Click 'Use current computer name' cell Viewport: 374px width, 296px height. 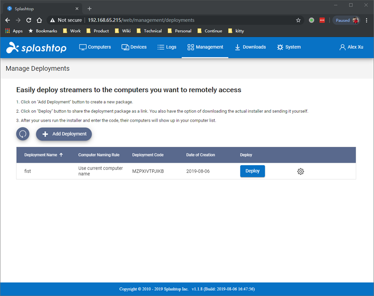[x=101, y=171]
